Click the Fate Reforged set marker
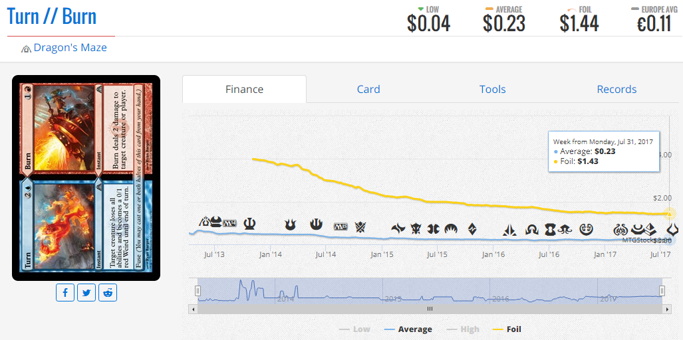 (398, 228)
